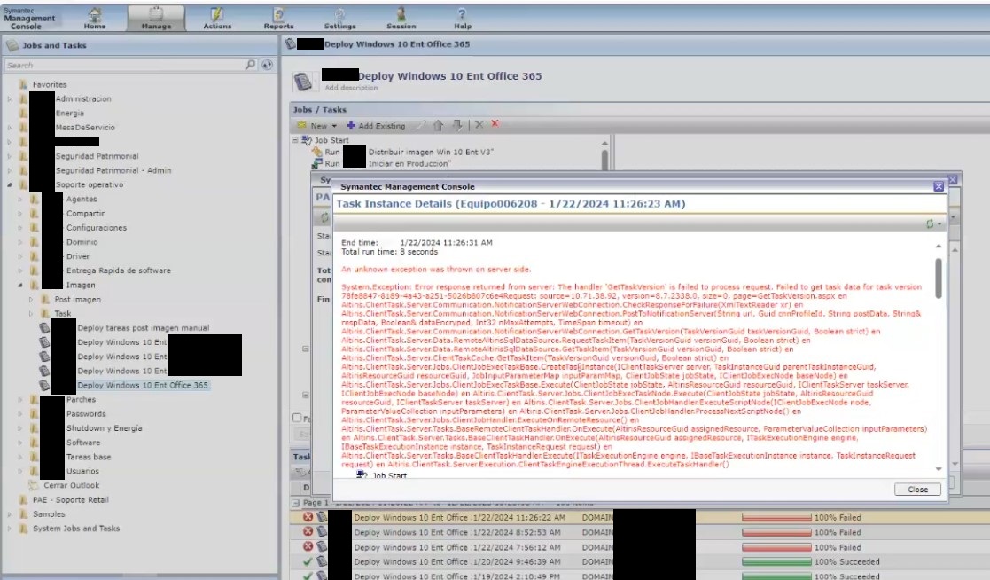Open the Session menu

[401, 18]
